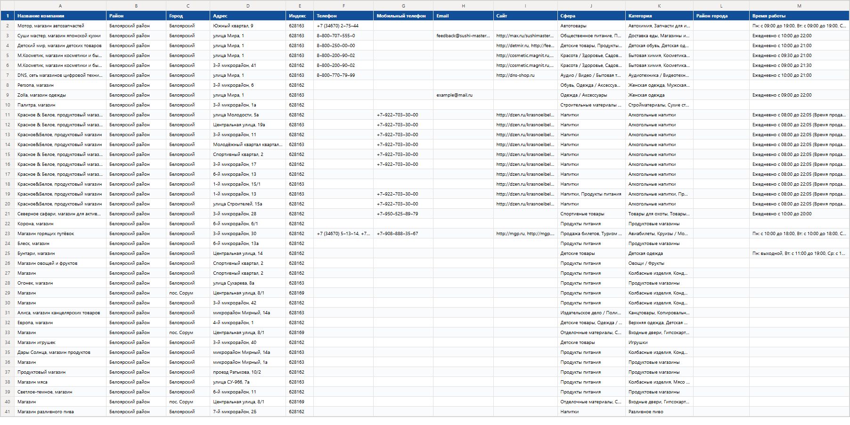This screenshot has width=850, height=425.
Task: Click the 'Спортивные товары' sphere cell
Action: tap(591, 214)
